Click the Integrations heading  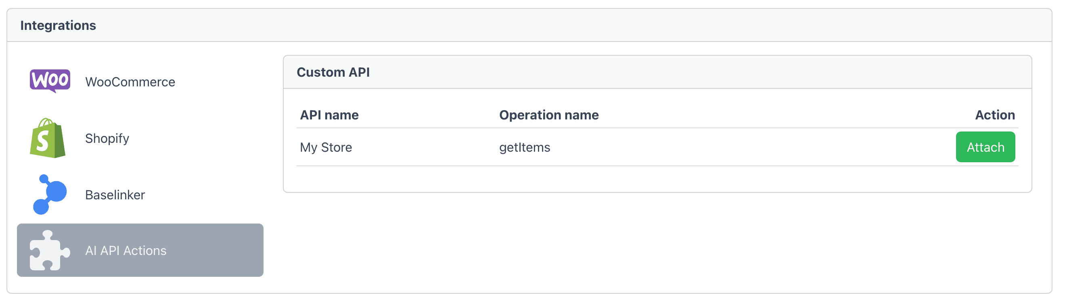click(x=58, y=26)
